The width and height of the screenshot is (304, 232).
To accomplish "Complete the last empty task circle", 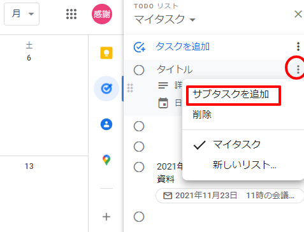I will [x=139, y=217].
